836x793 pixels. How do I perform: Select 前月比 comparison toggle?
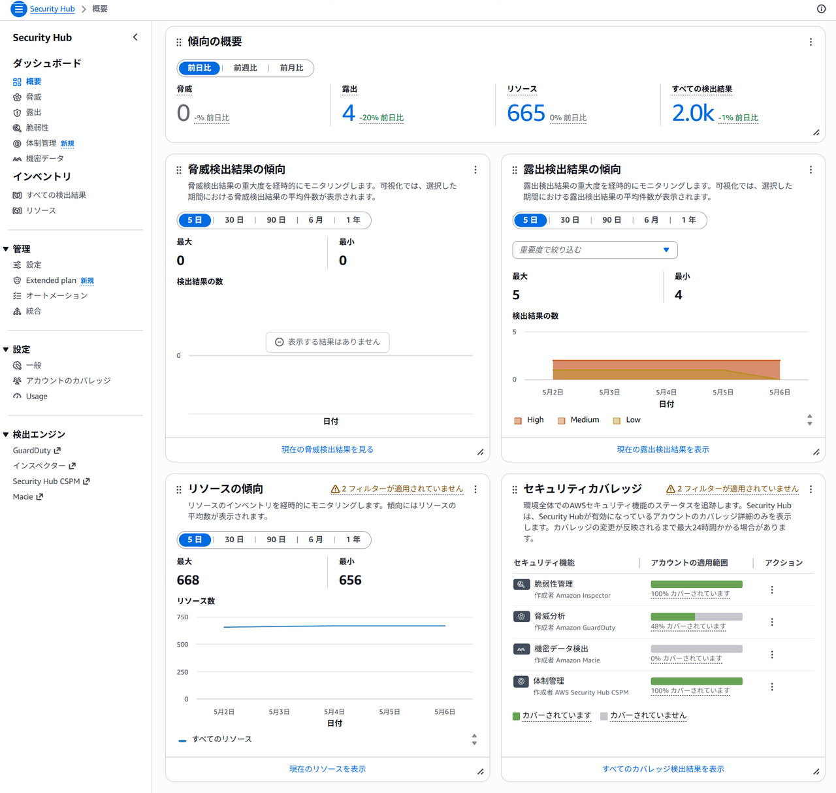tap(291, 68)
